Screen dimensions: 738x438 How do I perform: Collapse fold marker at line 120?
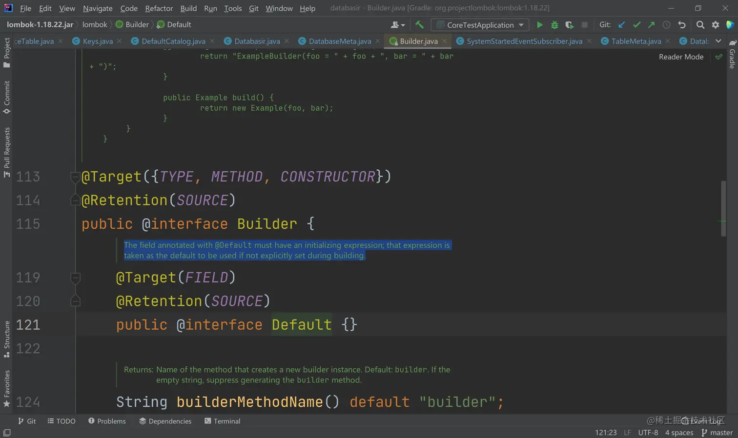75,301
